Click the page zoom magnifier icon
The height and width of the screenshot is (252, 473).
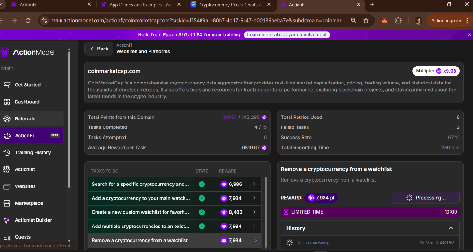(354, 21)
